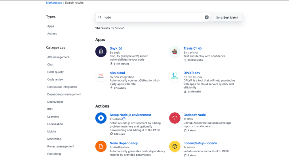Click the download icon beside 37 installs

coord(111,88)
